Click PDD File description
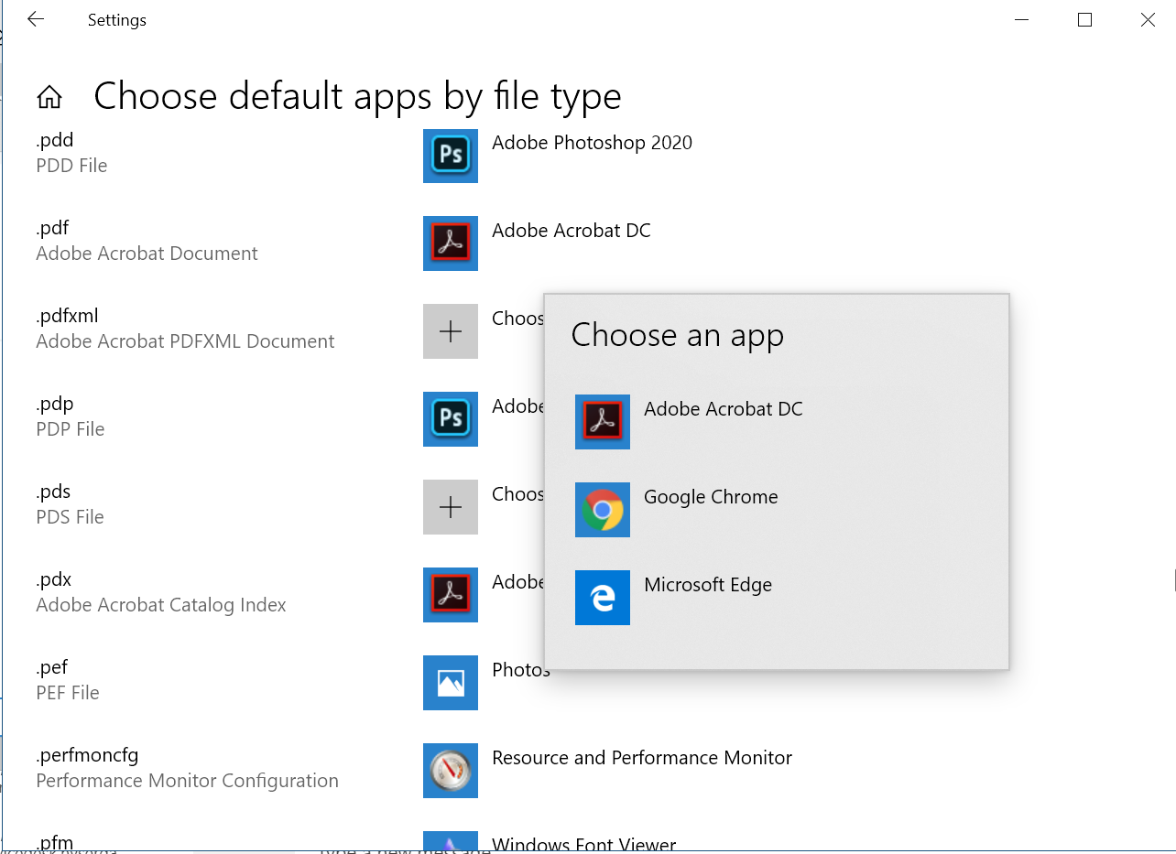Viewport: 1176px width, 854px height. [71, 166]
